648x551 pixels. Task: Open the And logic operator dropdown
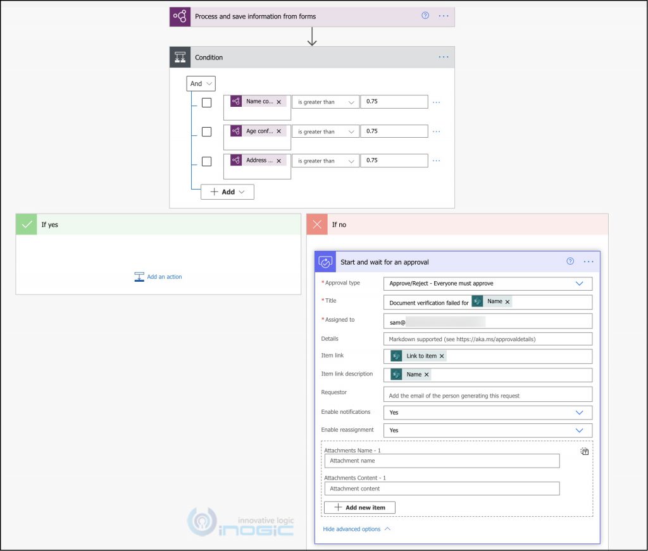pyautogui.click(x=201, y=83)
